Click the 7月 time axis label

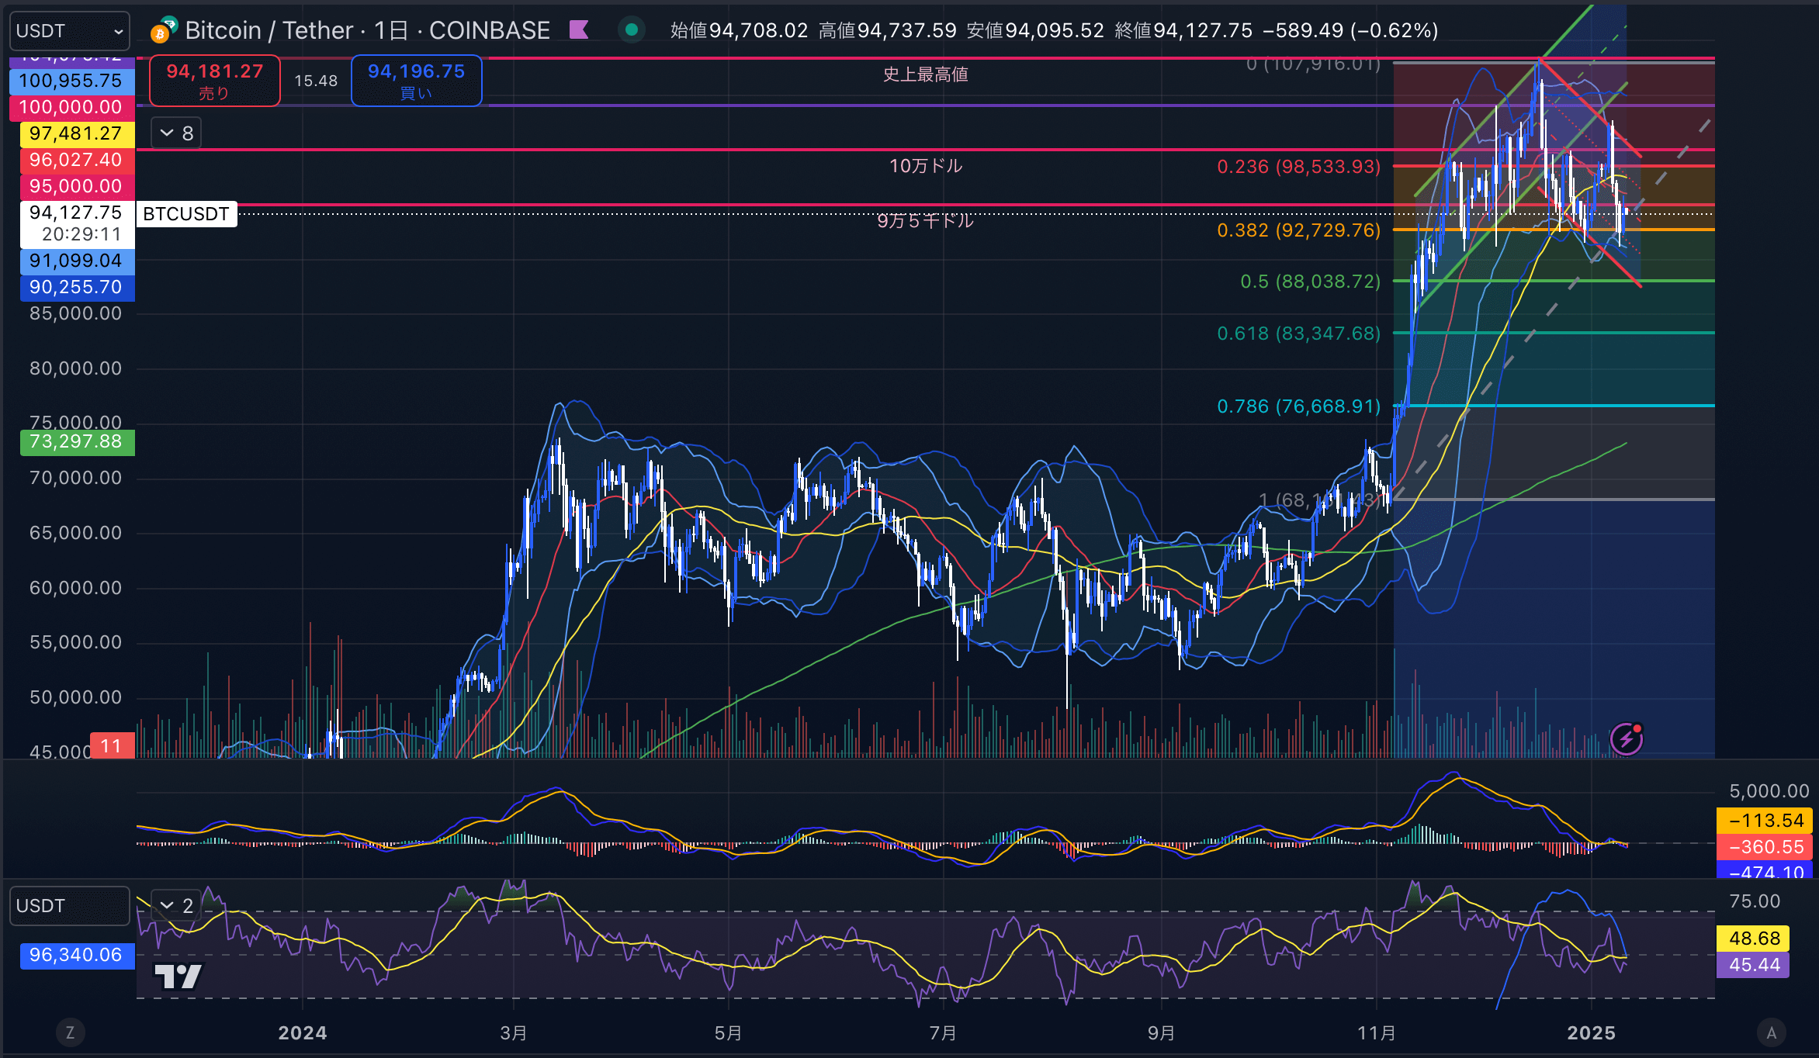coord(943,1033)
